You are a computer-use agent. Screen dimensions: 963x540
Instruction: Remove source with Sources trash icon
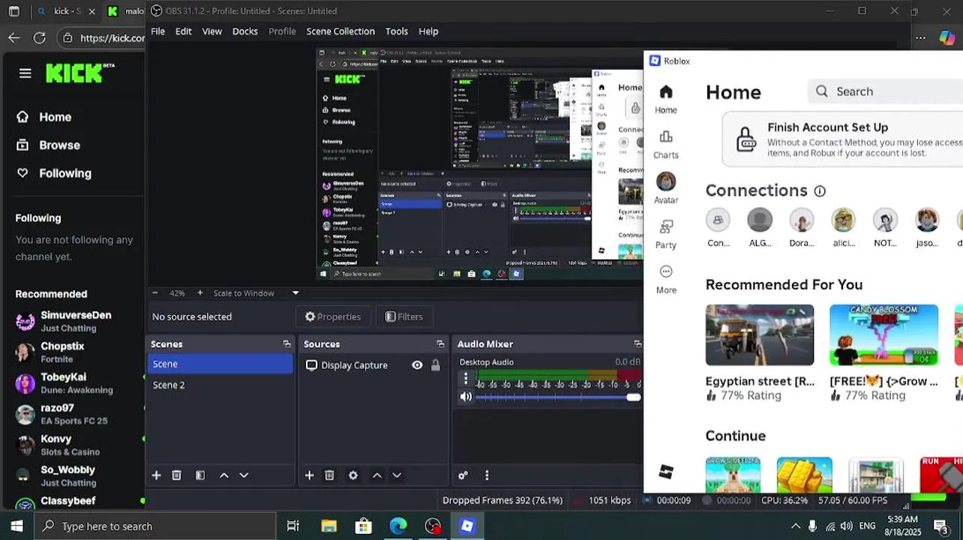point(329,475)
